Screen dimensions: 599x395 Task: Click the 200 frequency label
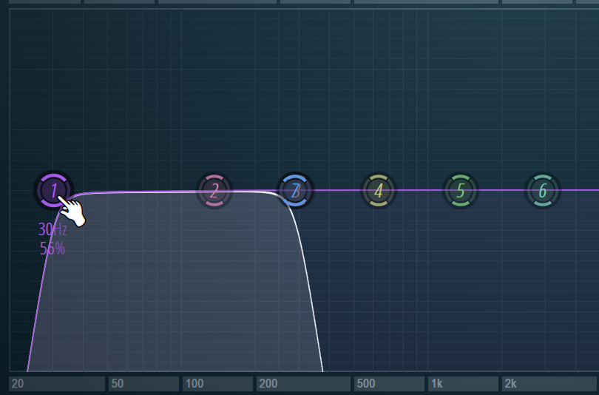pos(268,384)
